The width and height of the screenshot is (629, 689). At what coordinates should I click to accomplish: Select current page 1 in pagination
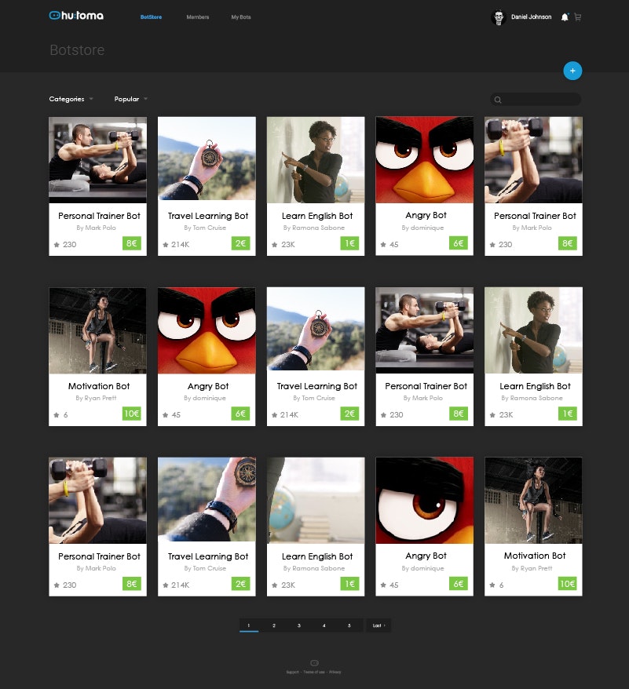point(248,625)
